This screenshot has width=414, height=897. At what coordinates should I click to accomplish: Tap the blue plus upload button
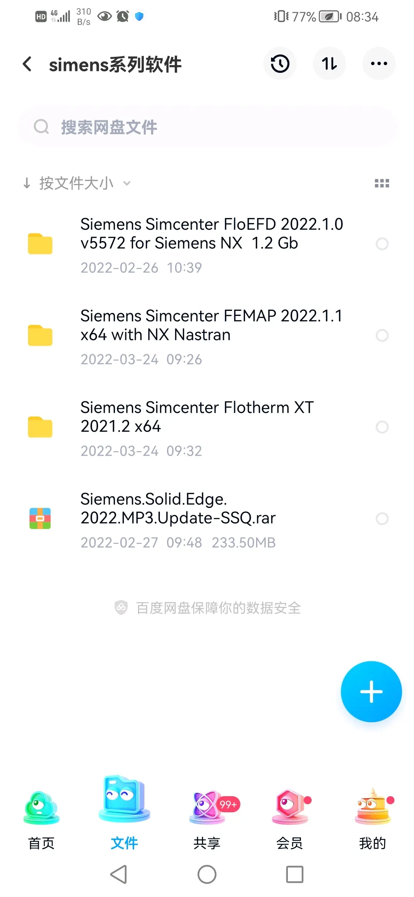point(371,692)
